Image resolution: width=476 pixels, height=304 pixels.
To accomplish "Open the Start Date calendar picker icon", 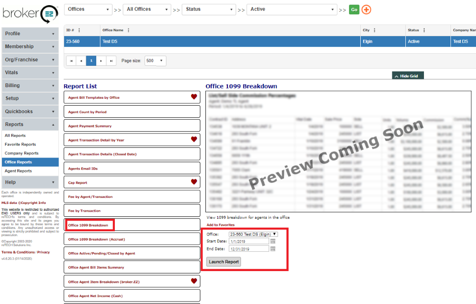I will (273, 241).
